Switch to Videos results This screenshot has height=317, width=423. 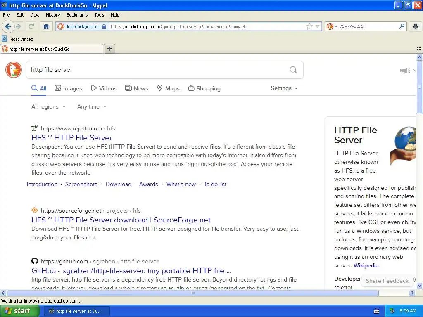click(104, 88)
